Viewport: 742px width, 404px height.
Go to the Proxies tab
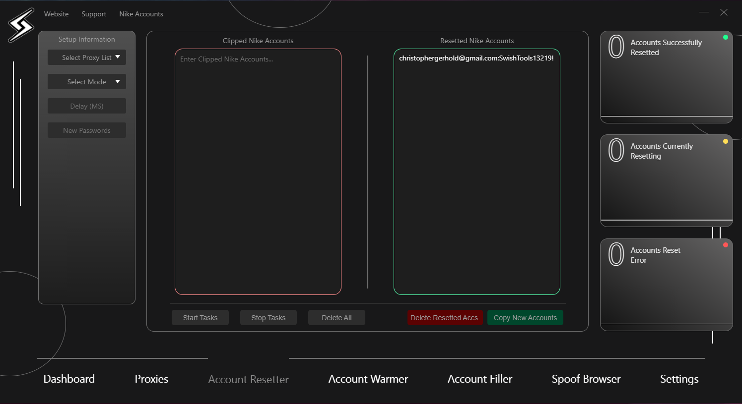coord(151,379)
